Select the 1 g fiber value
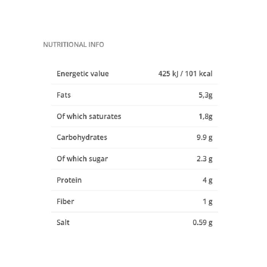This screenshot has width=267, height=267. [207, 201]
